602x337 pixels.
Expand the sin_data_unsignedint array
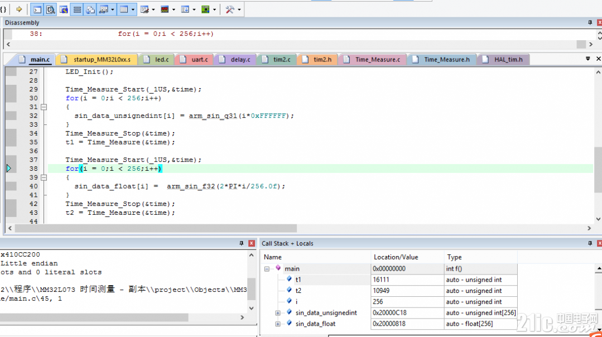(278, 313)
